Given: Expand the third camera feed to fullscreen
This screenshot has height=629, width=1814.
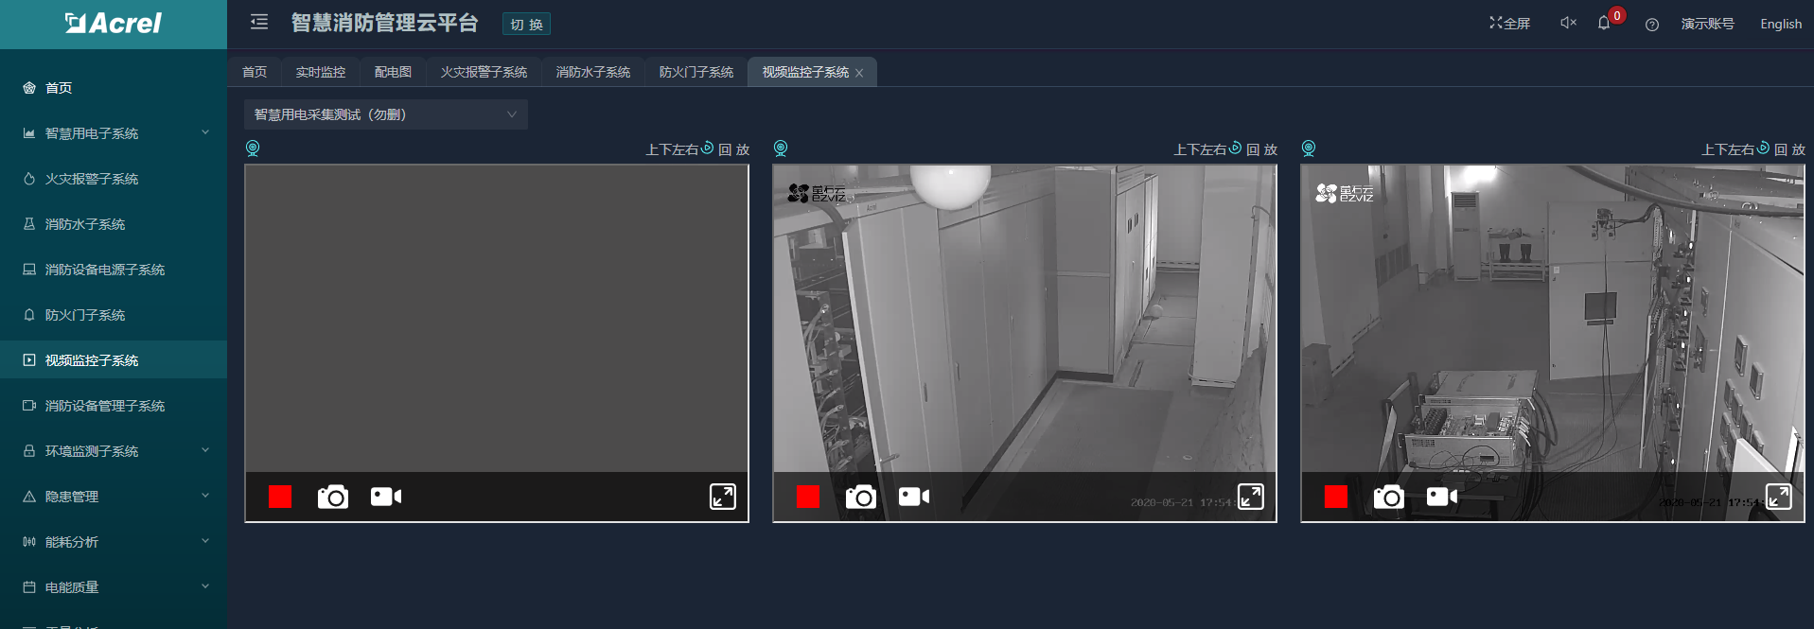Looking at the screenshot, I should point(1778,497).
